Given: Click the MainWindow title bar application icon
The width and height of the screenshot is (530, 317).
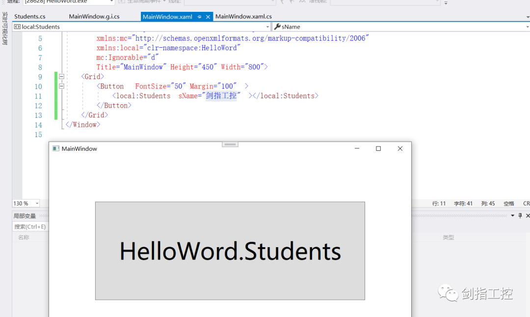Looking at the screenshot, I should tap(55, 148).
